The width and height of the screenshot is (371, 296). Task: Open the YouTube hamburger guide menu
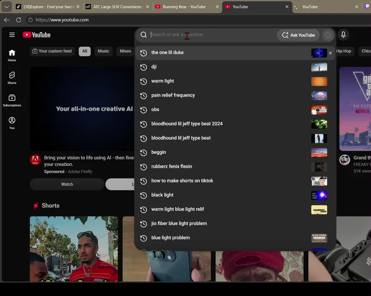pos(12,35)
